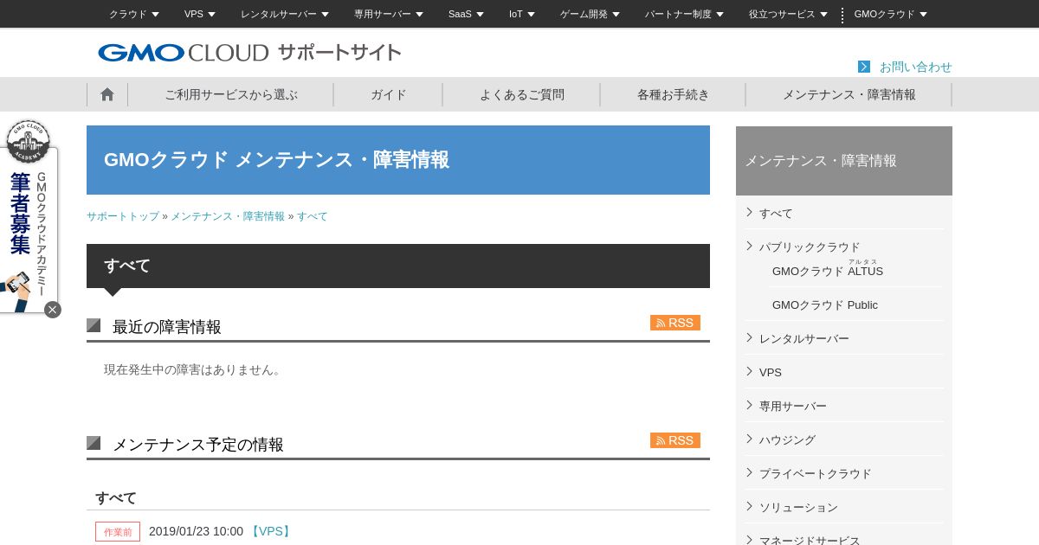Expand the GMOクラウド top dropdown menu
1039x545 pixels.
point(890,14)
